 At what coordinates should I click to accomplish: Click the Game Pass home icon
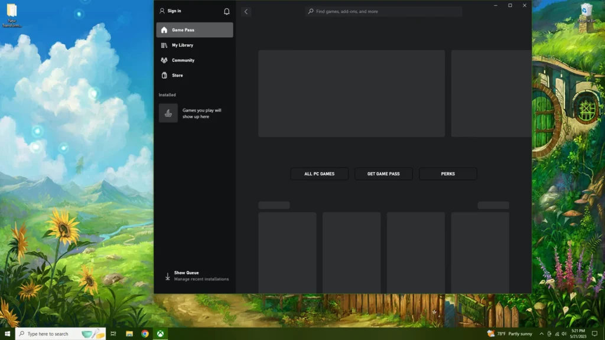click(164, 30)
